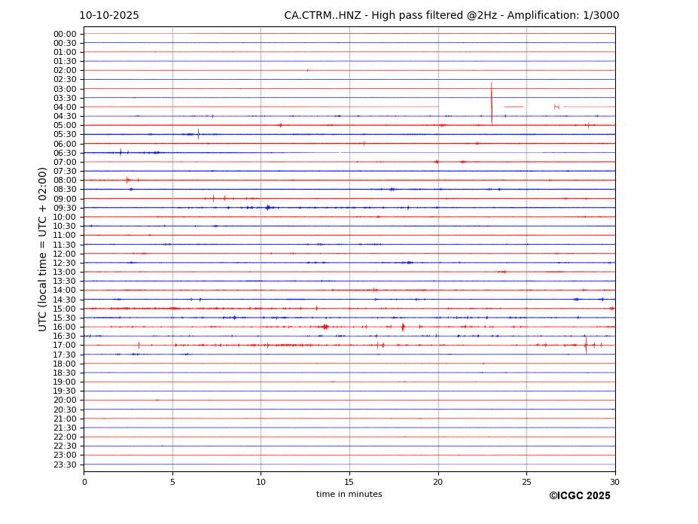
Task: Select the 10-10-2025 date label
Action: (x=109, y=16)
